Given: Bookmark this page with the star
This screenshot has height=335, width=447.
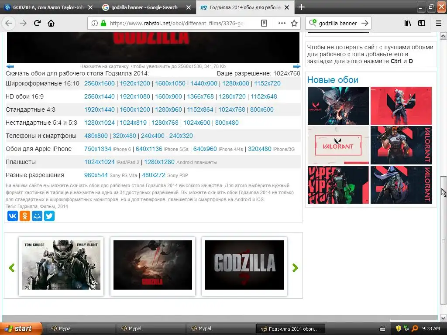Looking at the screenshot, I should coord(294,23).
